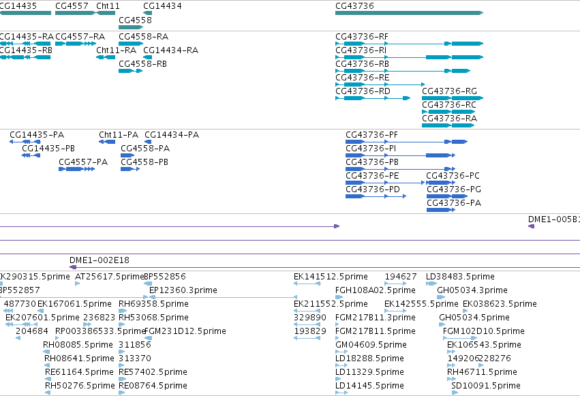580x396 pixels.
Task: Select protein CG4558-PA
Action: [127, 155]
